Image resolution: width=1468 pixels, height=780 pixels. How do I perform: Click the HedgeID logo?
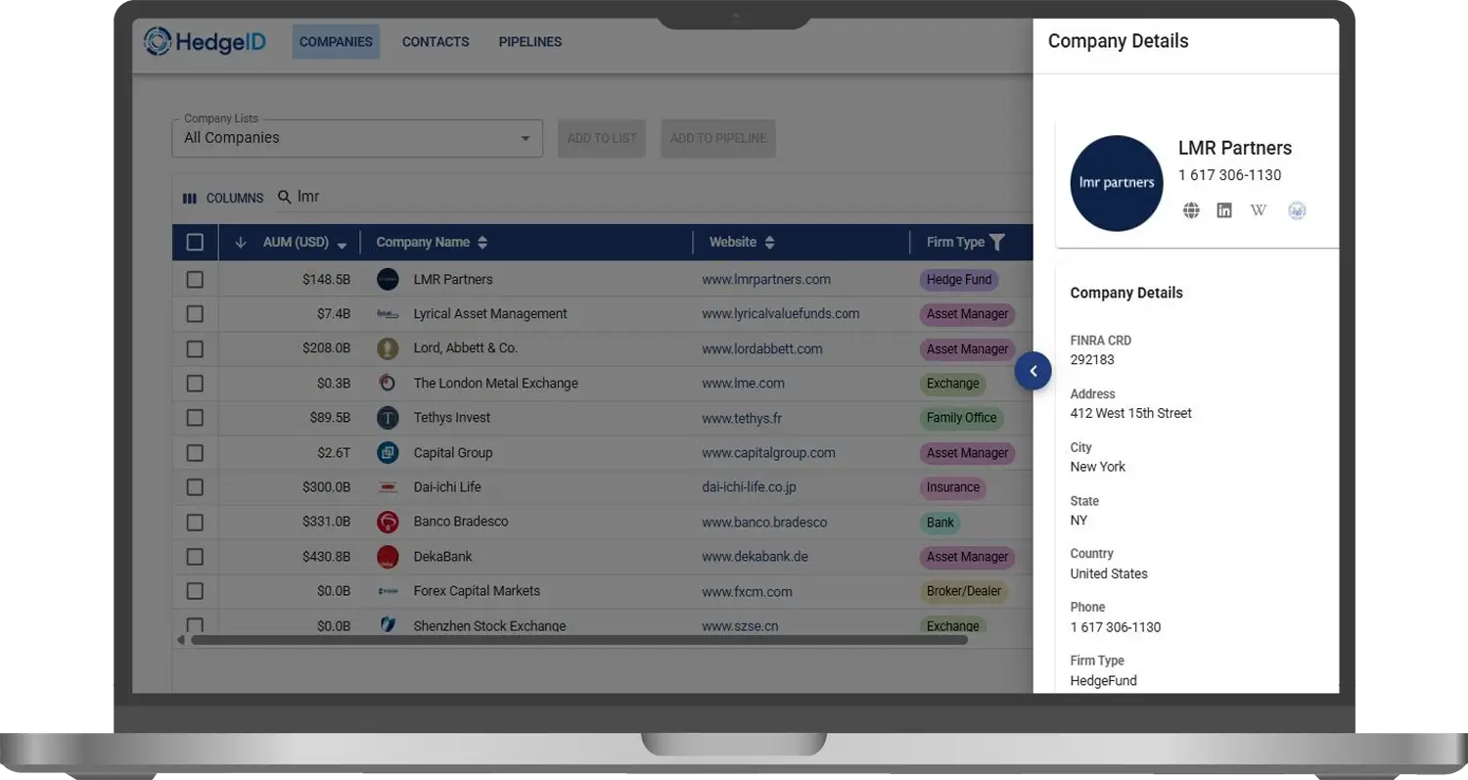[x=205, y=41]
